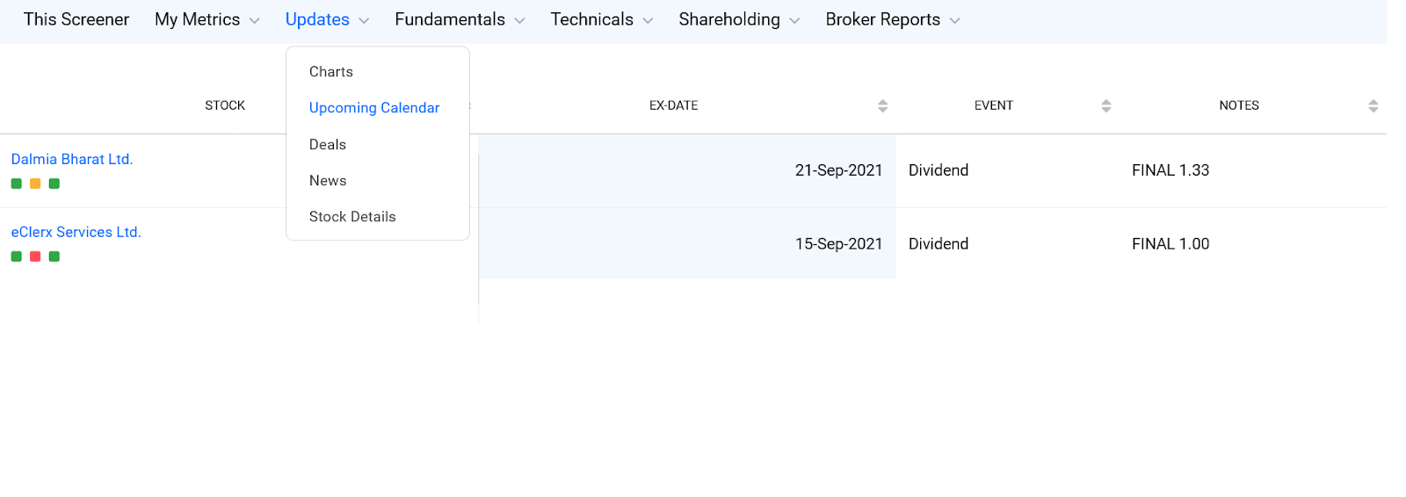This screenshot has width=1406, height=497.
Task: Click first green indicator under Dalmia Bharat
Action: pos(16,184)
